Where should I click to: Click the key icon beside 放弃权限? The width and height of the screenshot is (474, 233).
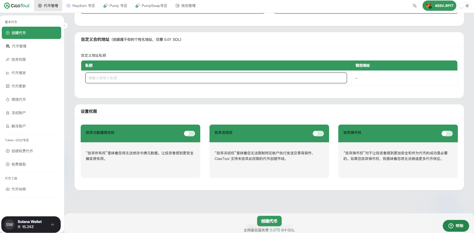(8, 59)
